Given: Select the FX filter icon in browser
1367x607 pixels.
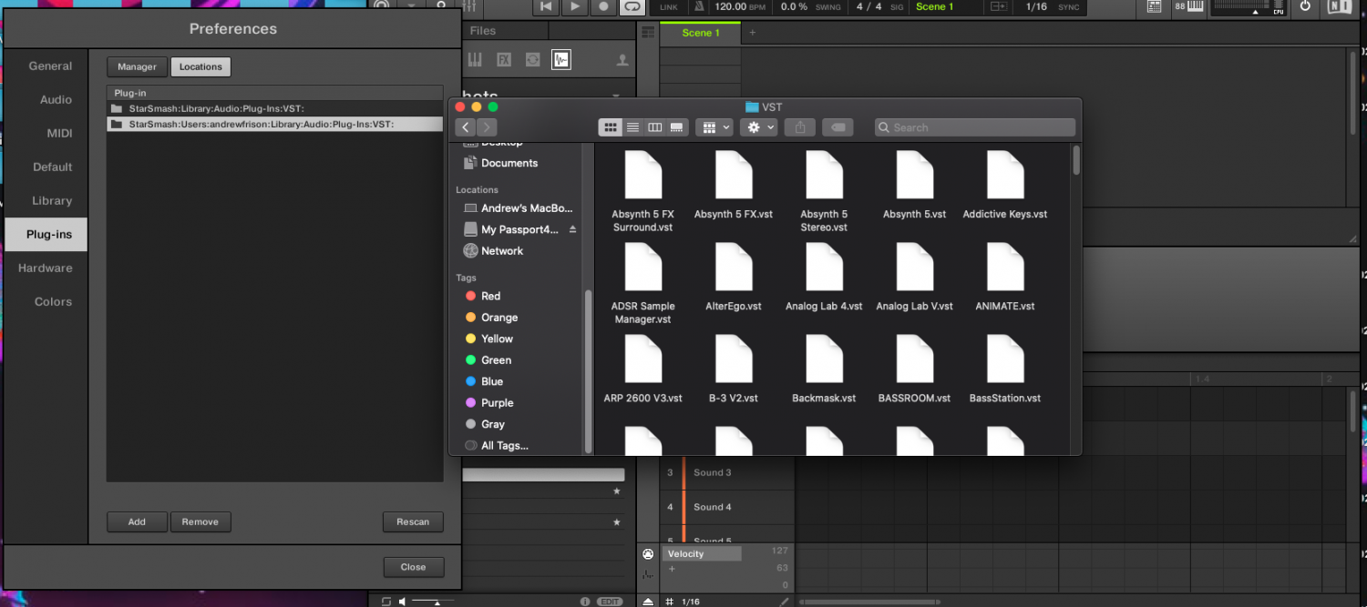Looking at the screenshot, I should (x=504, y=60).
